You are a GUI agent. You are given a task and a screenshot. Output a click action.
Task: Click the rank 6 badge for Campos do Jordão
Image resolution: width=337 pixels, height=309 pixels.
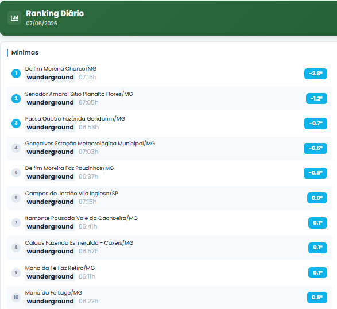16,198
